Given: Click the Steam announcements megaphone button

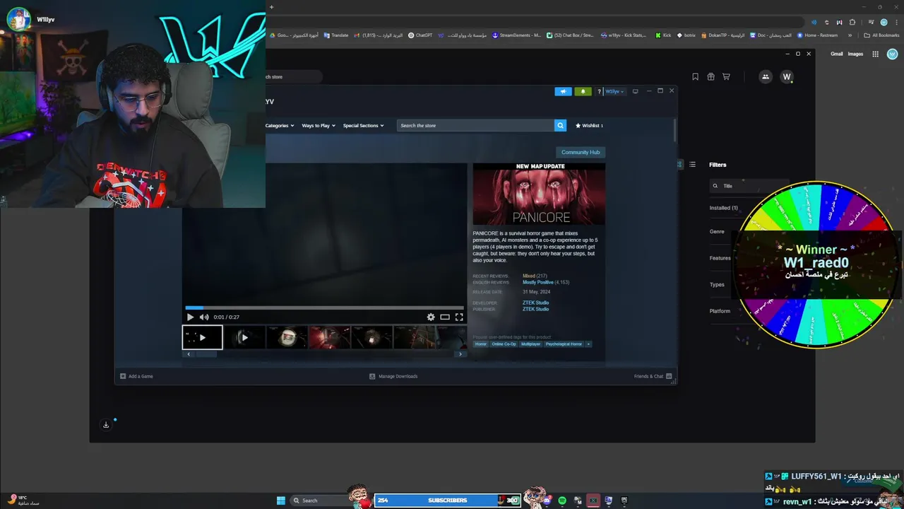Looking at the screenshot, I should click(x=563, y=91).
